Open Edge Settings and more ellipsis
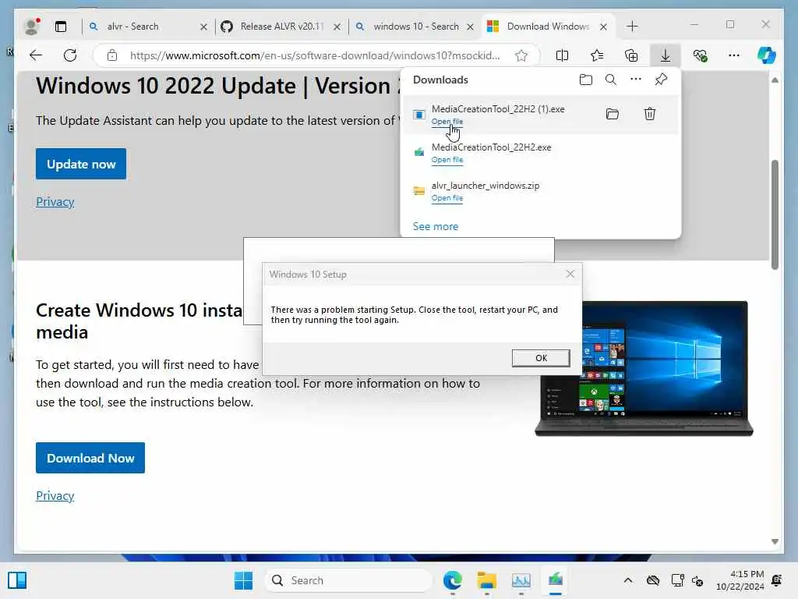798x599 pixels. pyautogui.click(x=734, y=55)
